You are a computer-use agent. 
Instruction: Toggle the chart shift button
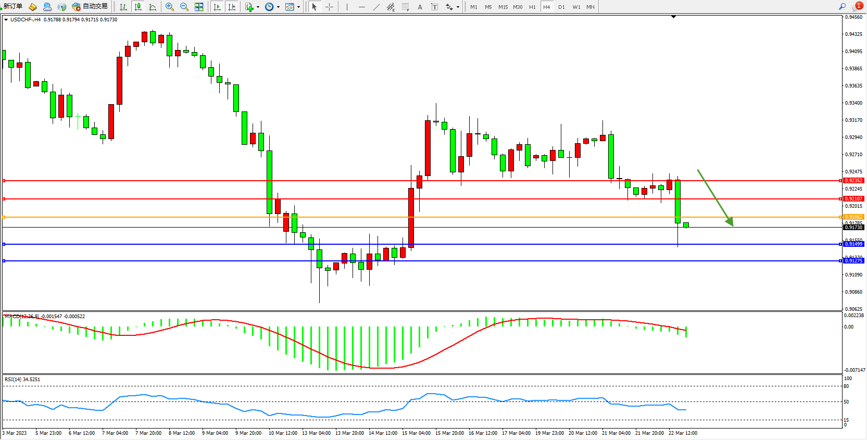coord(232,7)
